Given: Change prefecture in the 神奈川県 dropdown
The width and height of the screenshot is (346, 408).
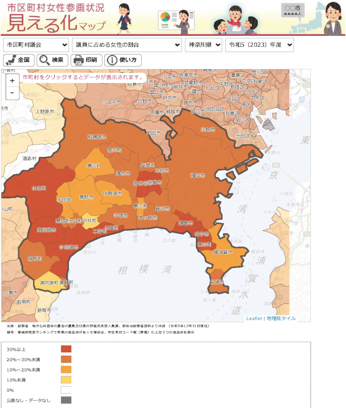Looking at the screenshot, I should pyautogui.click(x=204, y=45).
